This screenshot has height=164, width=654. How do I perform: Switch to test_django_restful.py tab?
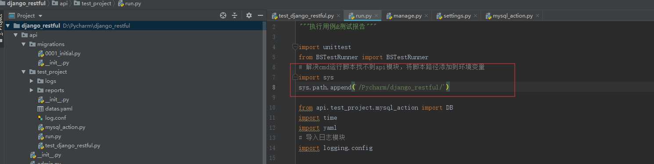click(302, 16)
